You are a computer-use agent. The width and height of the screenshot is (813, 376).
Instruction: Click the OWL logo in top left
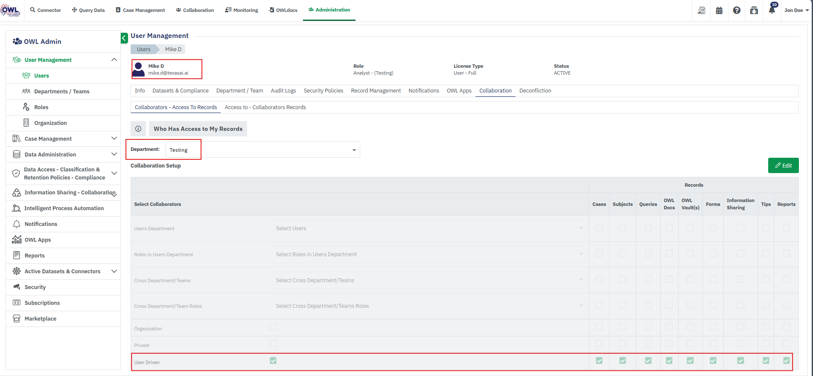coord(10,10)
